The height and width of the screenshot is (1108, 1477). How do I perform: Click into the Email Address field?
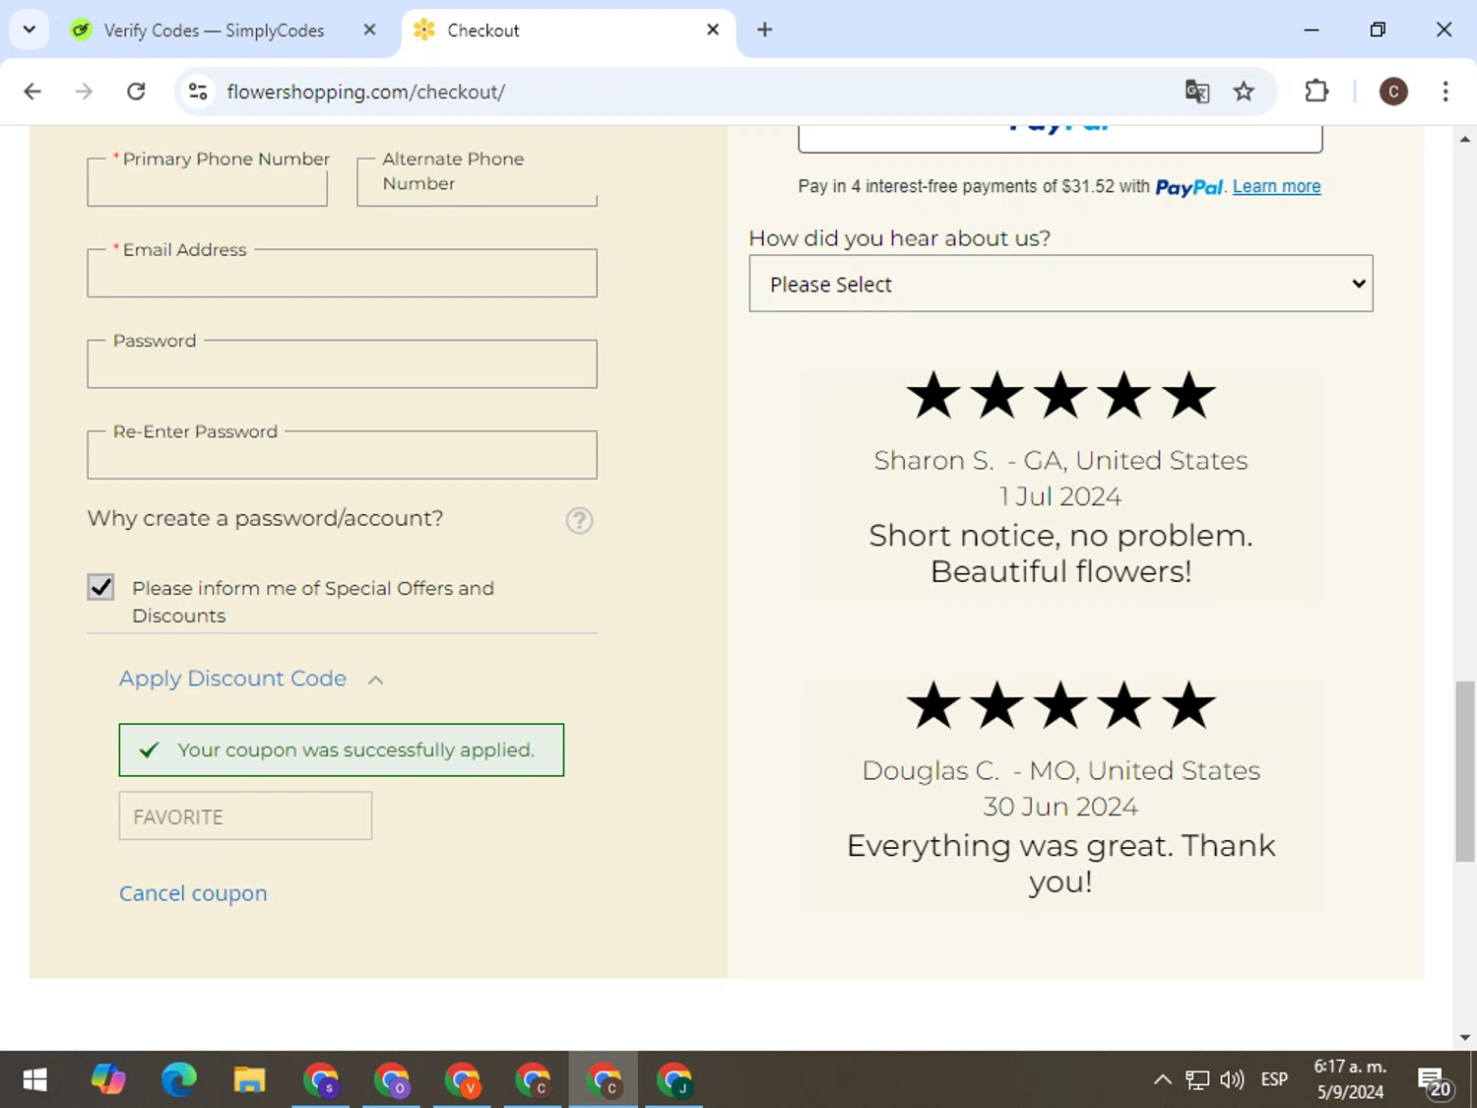click(x=342, y=273)
